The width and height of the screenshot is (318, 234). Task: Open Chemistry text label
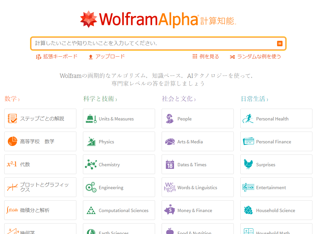click(109, 165)
